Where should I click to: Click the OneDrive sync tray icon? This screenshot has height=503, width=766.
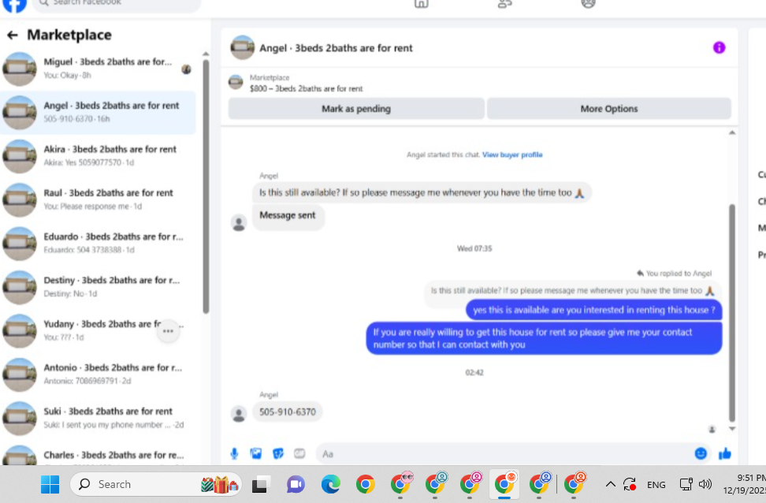[629, 484]
